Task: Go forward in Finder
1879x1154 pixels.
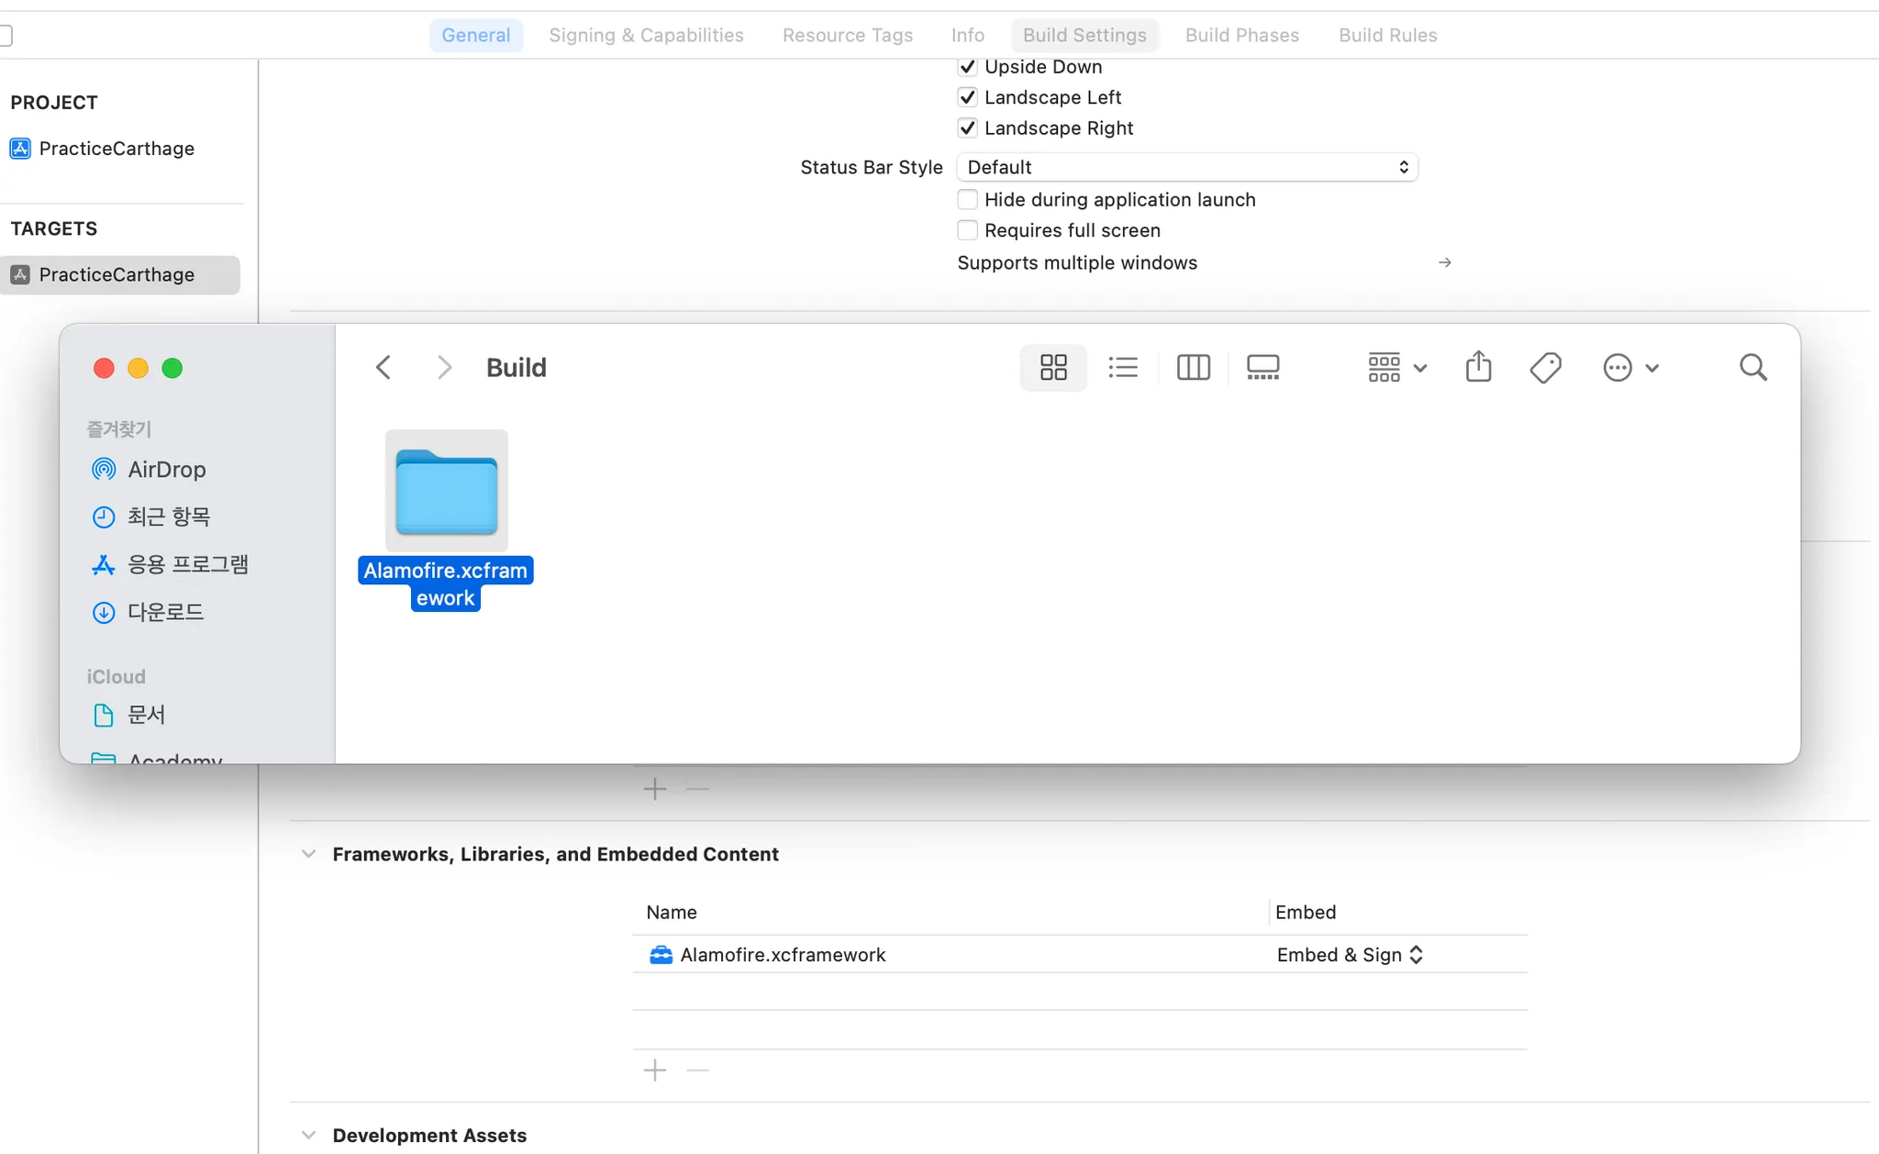Action: click(x=444, y=368)
